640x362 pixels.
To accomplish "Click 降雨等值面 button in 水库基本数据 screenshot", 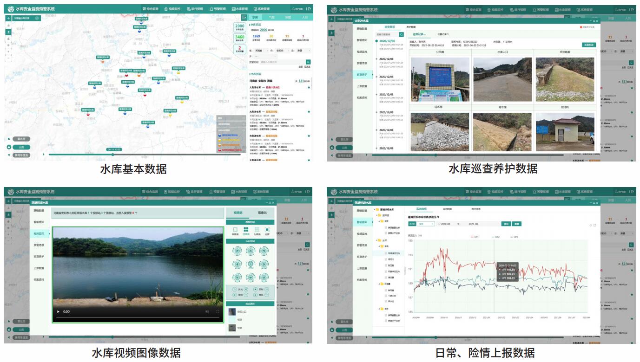I will tap(21, 155).
